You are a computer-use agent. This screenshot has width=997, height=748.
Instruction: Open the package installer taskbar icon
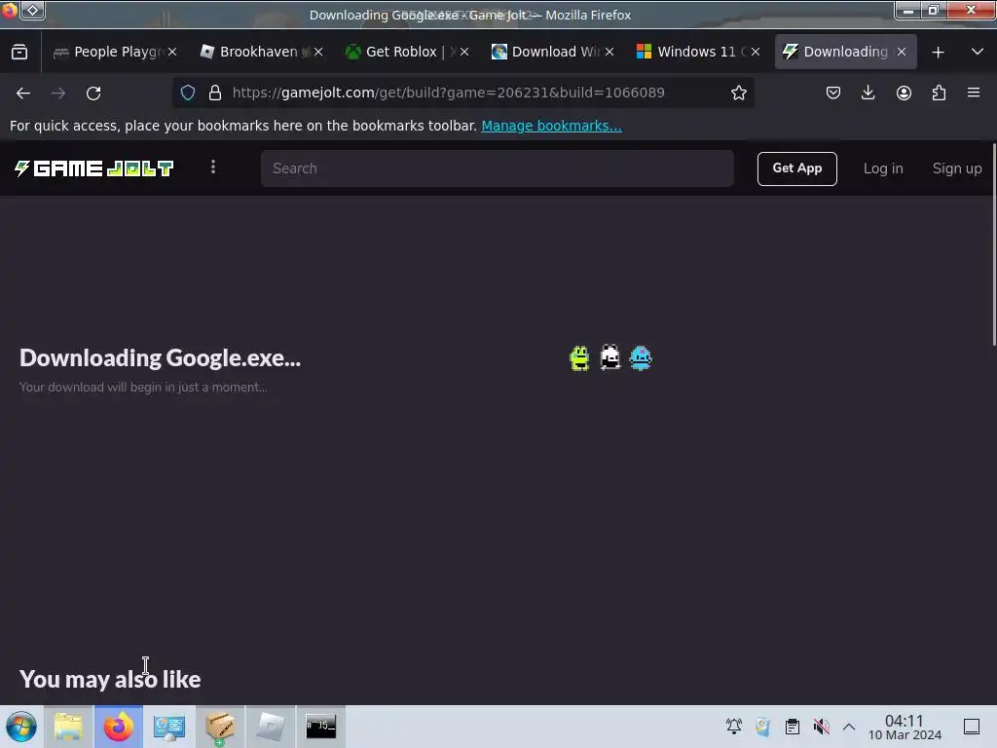pos(220,727)
